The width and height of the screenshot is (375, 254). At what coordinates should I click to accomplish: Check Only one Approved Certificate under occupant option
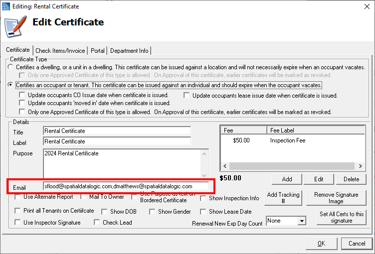[x=22, y=112]
